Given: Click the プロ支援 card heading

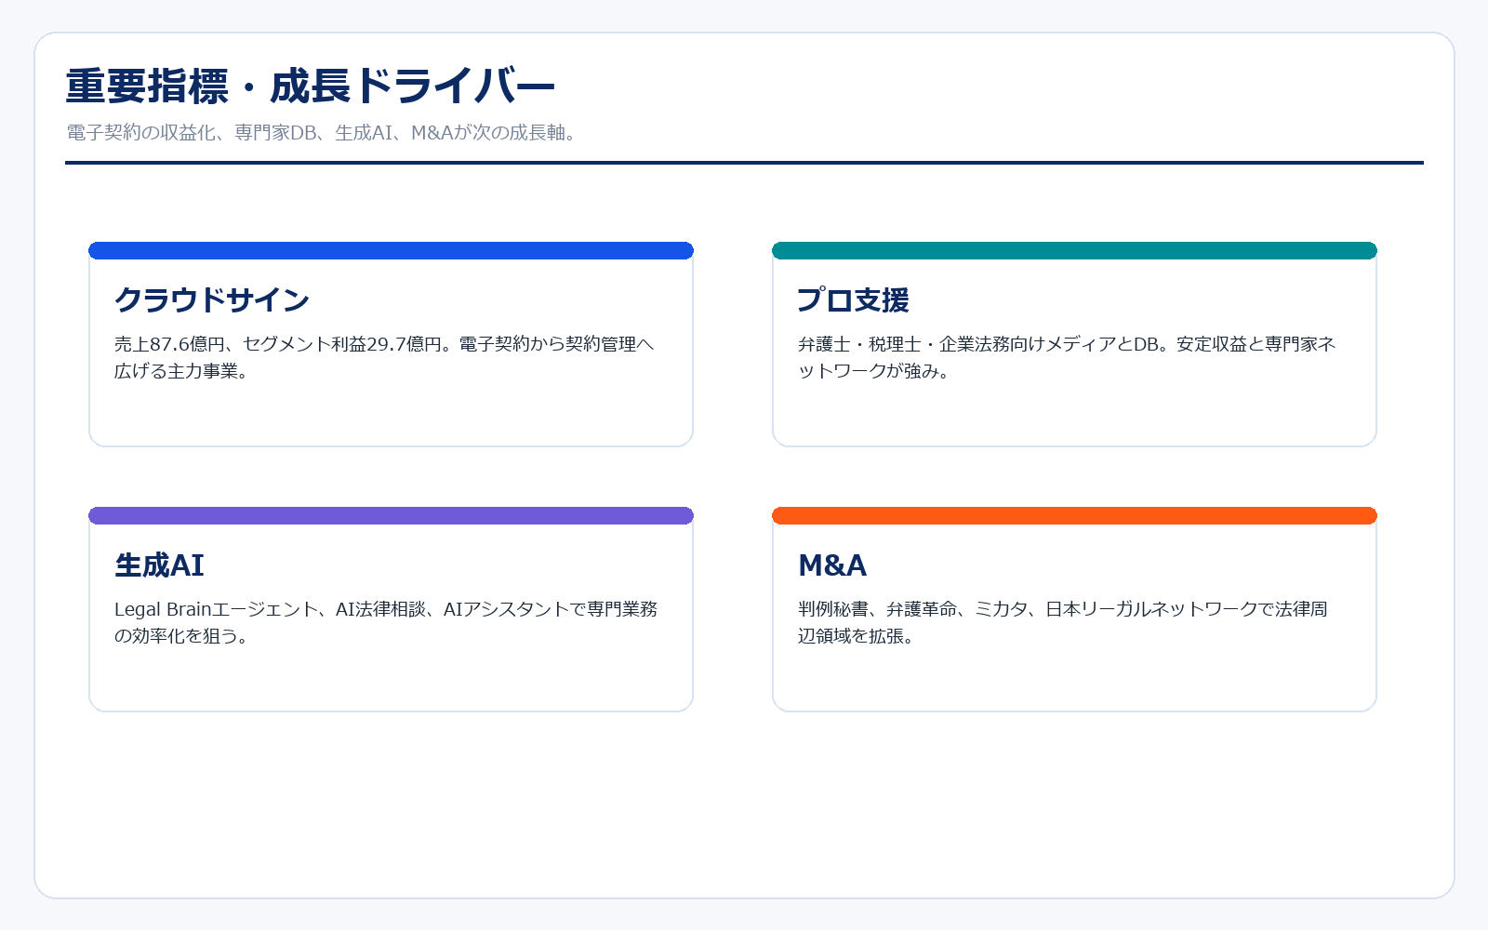Looking at the screenshot, I should pyautogui.click(x=853, y=299).
